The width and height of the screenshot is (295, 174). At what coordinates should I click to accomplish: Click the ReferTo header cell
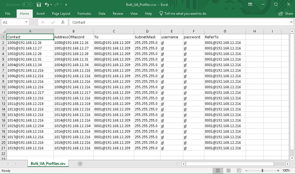225,37
